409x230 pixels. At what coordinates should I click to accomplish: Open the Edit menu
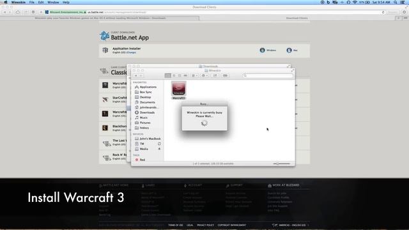[41, 3]
